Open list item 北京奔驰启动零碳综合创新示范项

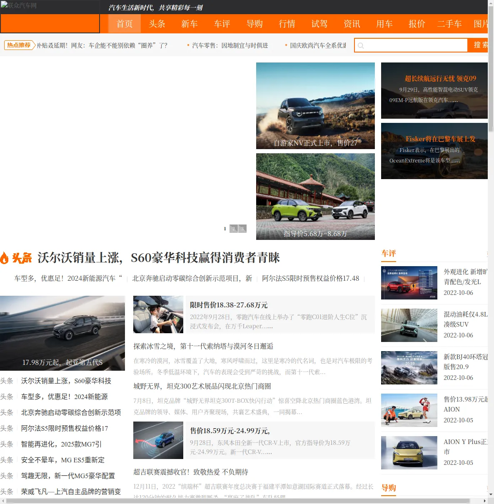coord(71,412)
